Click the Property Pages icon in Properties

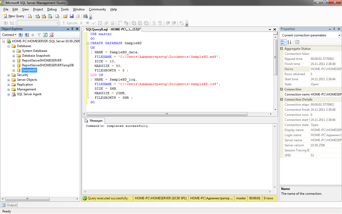click(x=297, y=42)
